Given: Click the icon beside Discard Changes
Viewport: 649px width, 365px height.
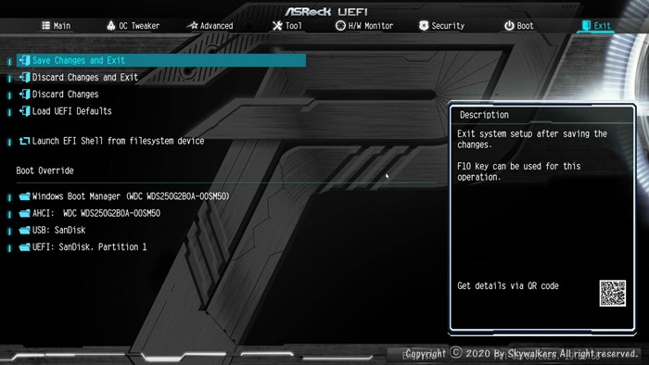Looking at the screenshot, I should pos(24,94).
